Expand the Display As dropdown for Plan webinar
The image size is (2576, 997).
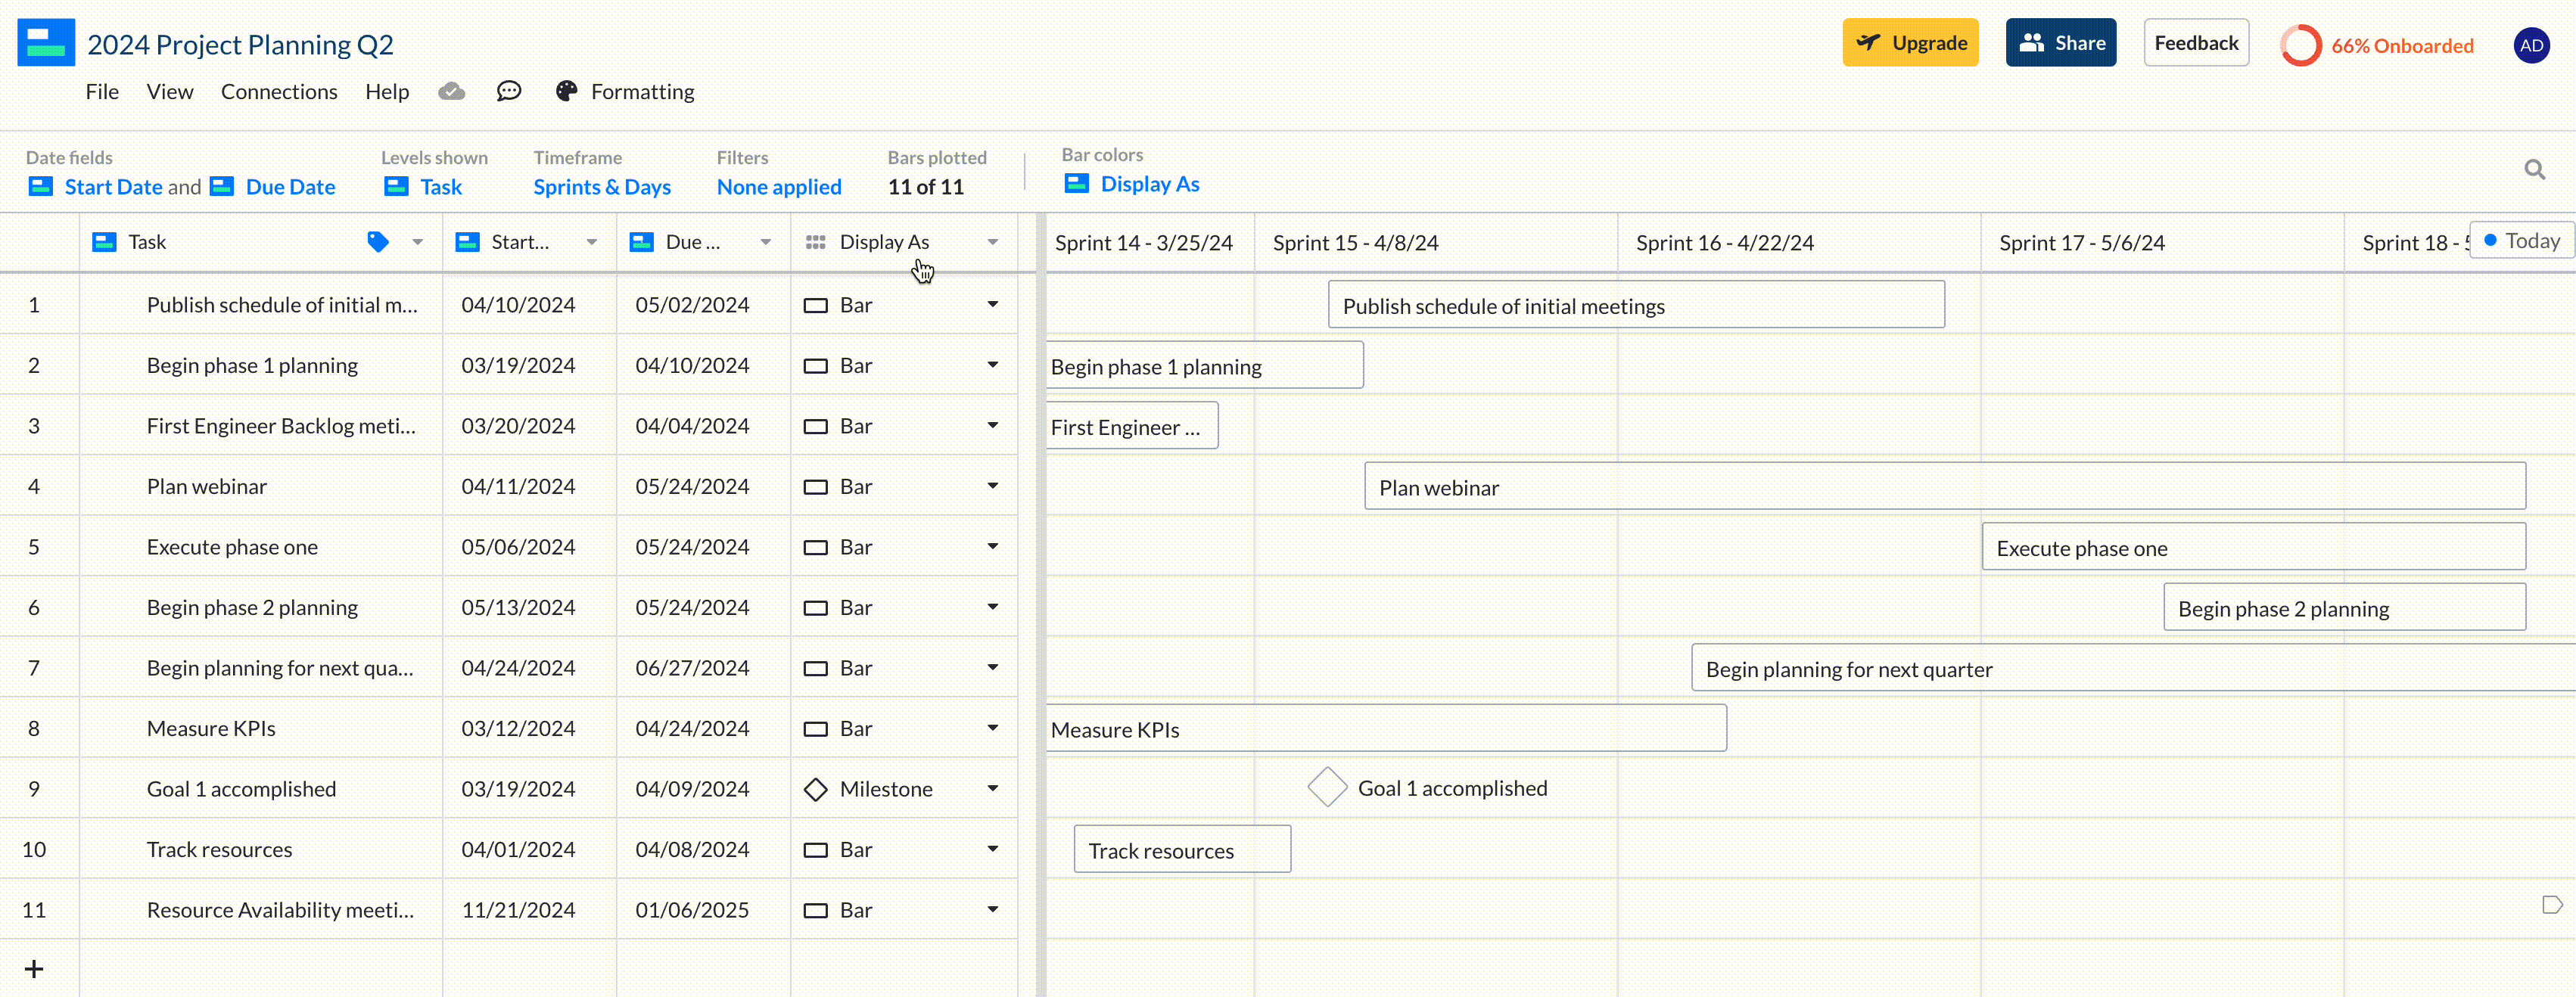[992, 486]
